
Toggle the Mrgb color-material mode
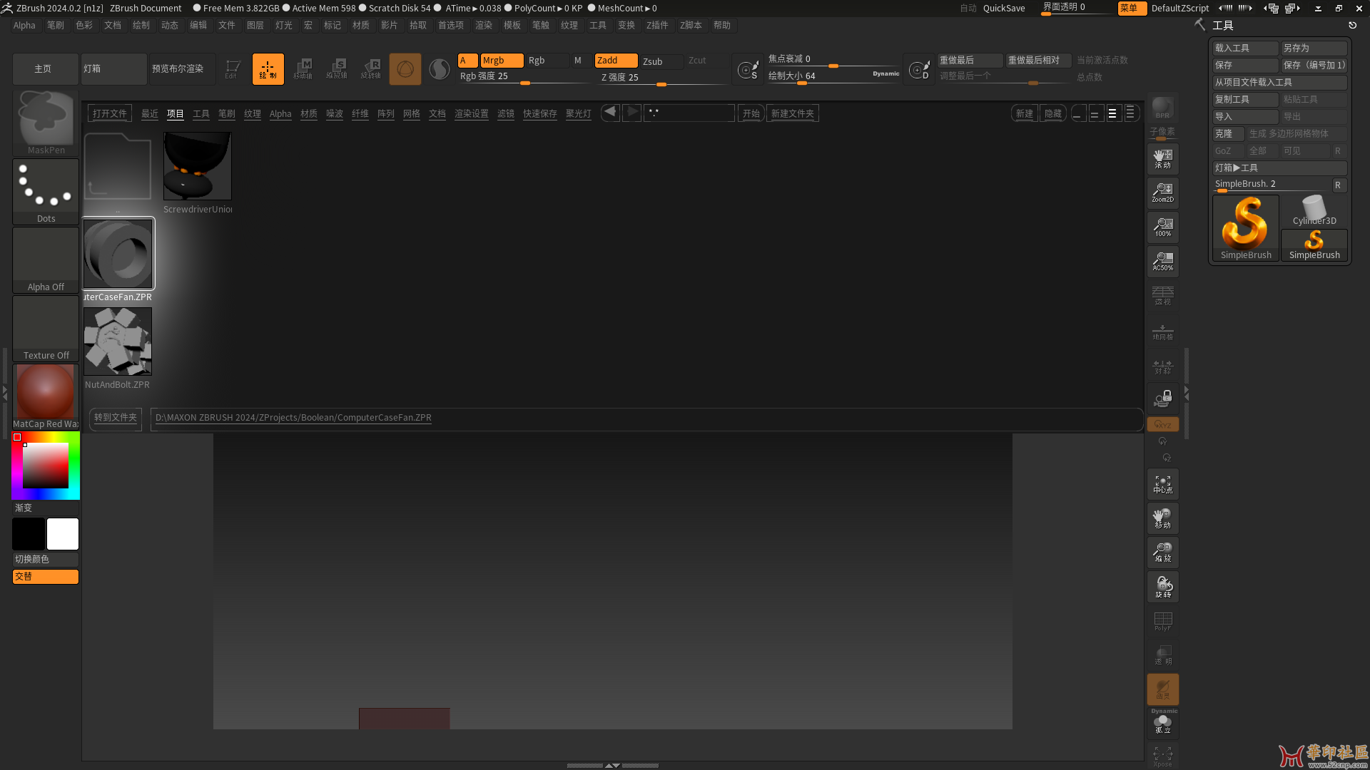point(501,61)
